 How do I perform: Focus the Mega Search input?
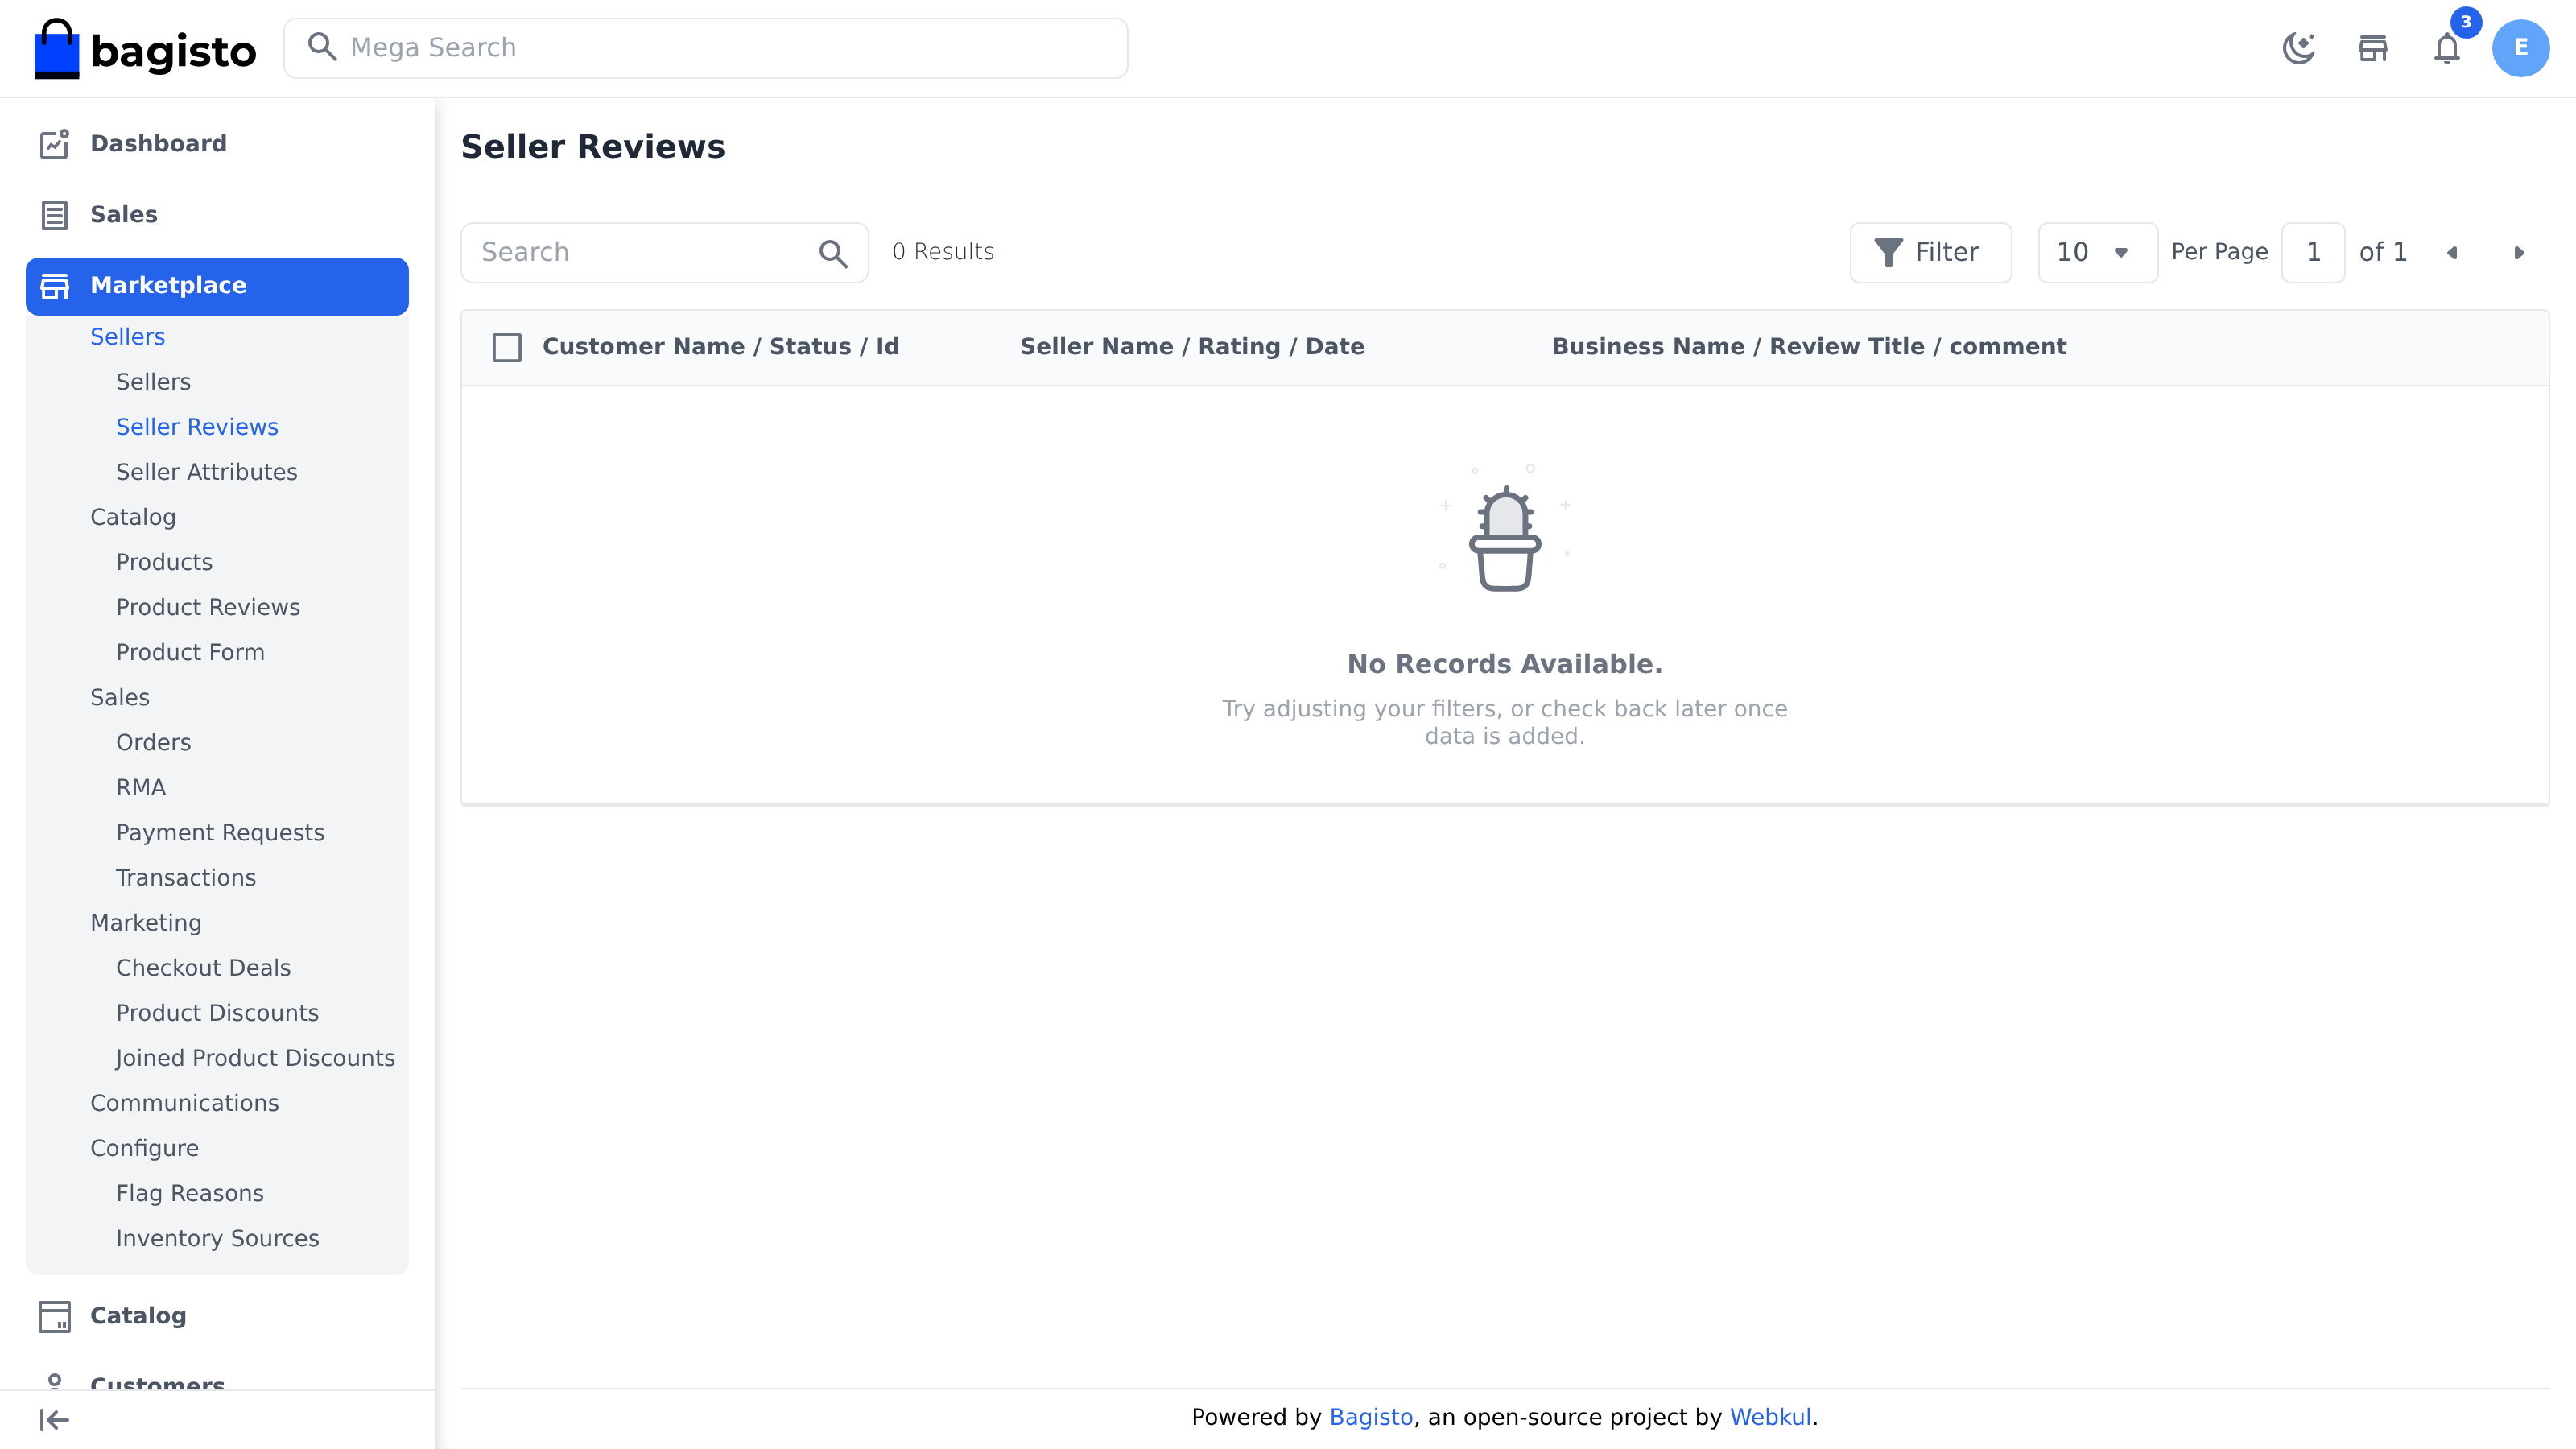pos(706,48)
